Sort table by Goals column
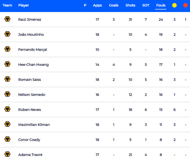The width and height of the screenshot is (190, 162). tap(114, 5)
